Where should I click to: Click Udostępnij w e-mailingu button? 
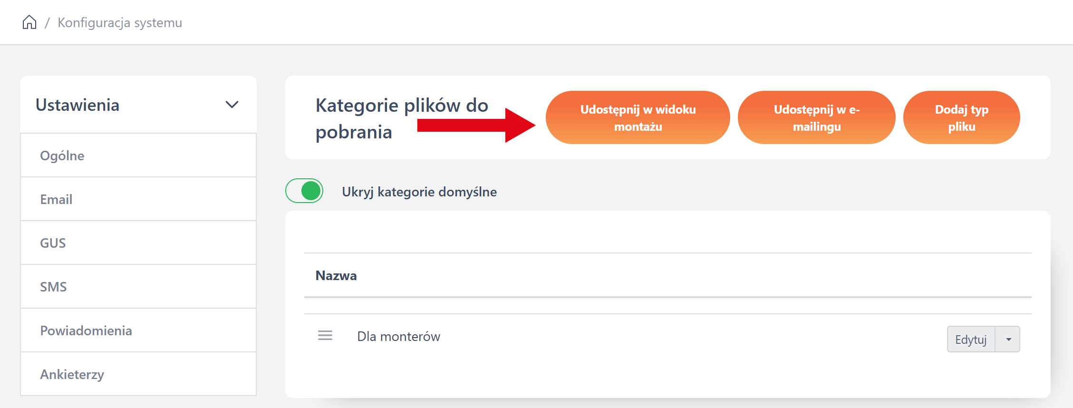(x=816, y=117)
